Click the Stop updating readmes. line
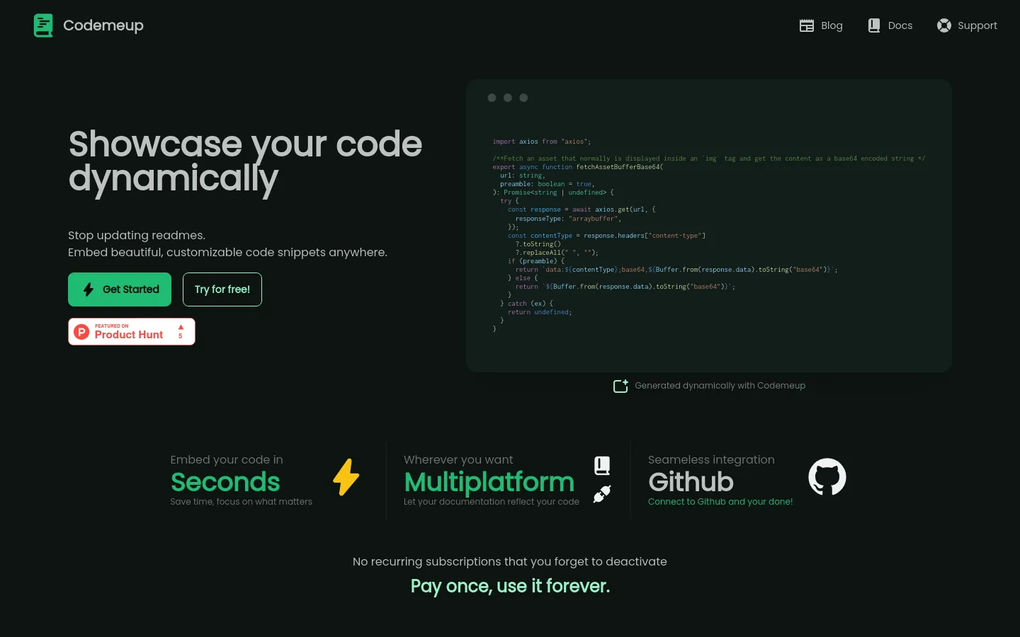 coord(137,235)
